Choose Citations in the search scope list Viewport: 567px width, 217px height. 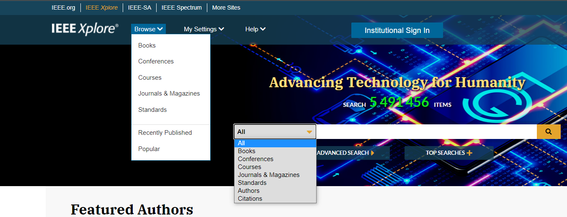click(275, 199)
